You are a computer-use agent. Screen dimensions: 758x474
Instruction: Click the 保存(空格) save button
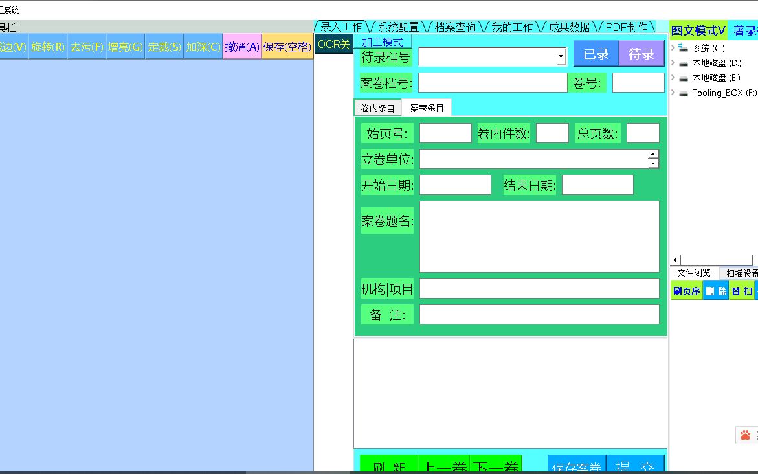coord(286,45)
